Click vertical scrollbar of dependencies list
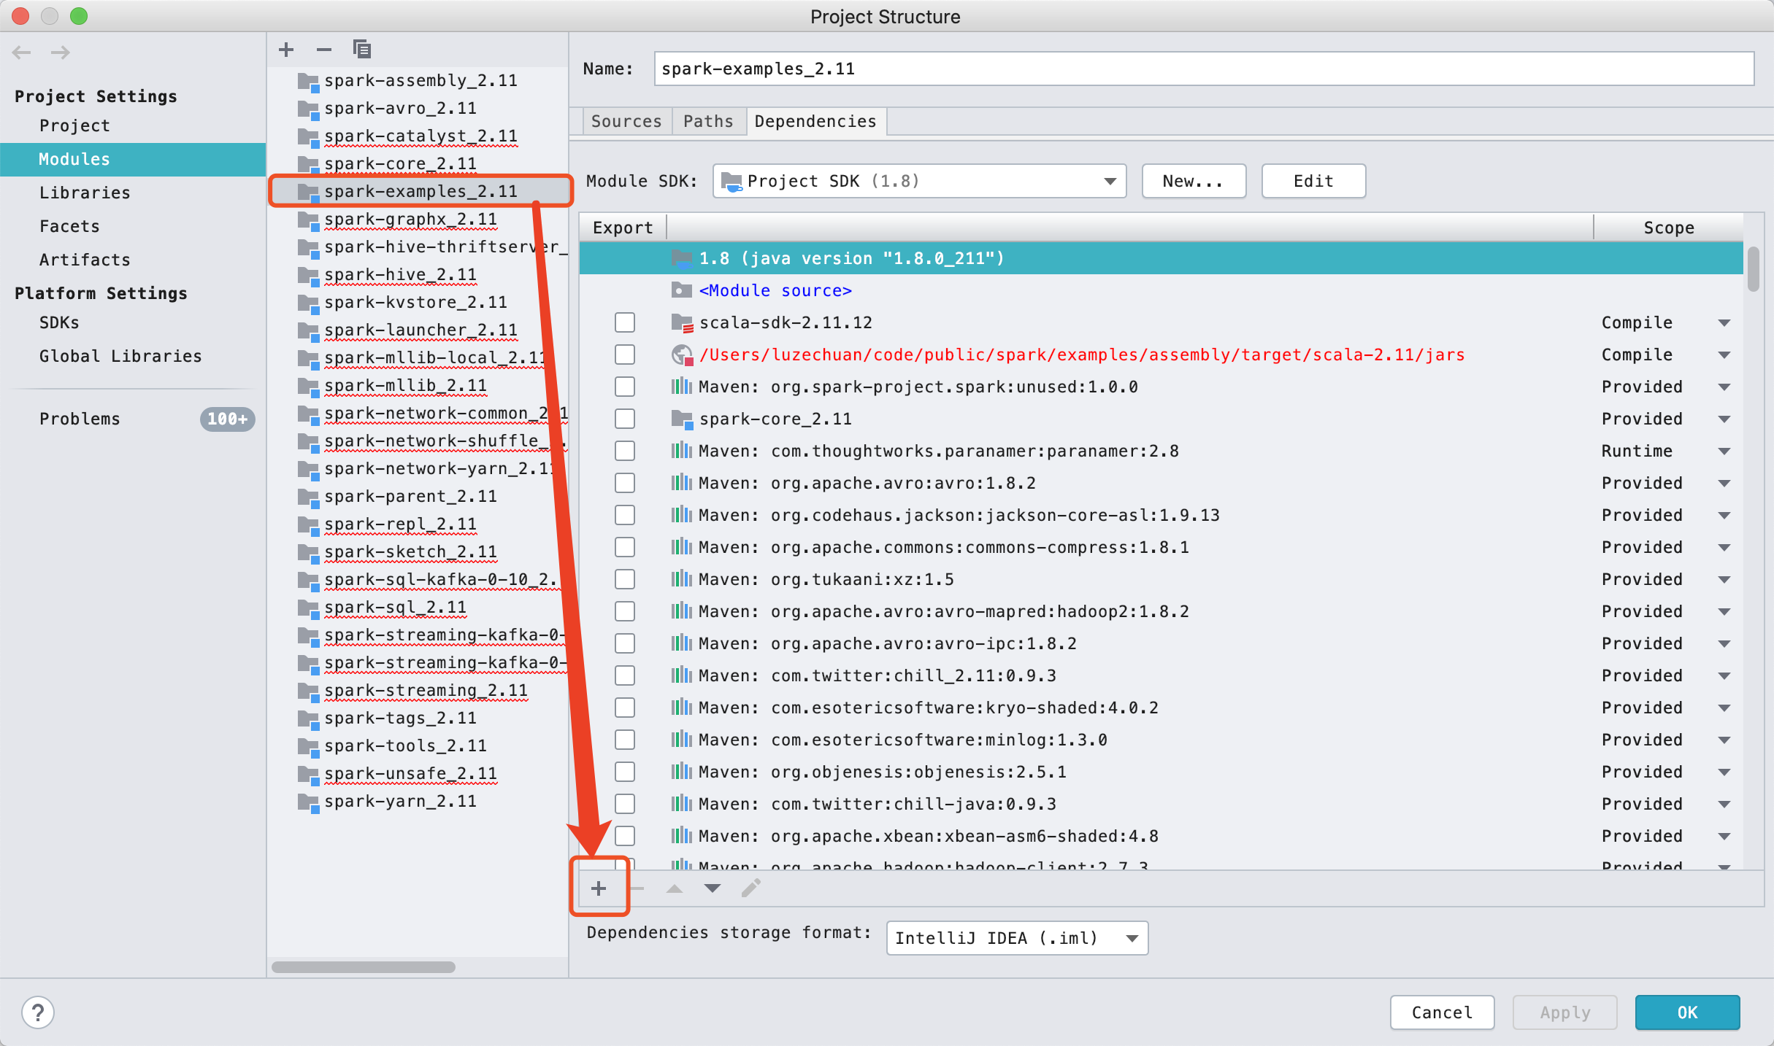Screen dimensions: 1774x1046 tap(1754, 268)
